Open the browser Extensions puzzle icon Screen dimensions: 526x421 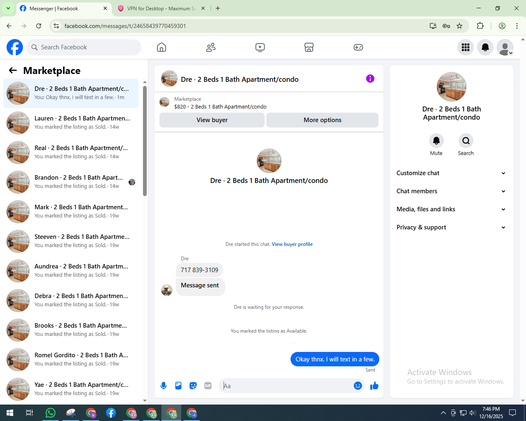pos(480,26)
